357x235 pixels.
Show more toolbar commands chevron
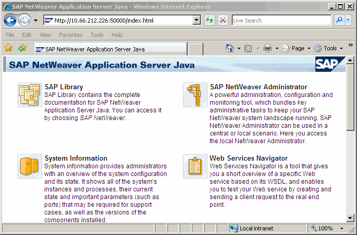pyautogui.click(x=351, y=45)
